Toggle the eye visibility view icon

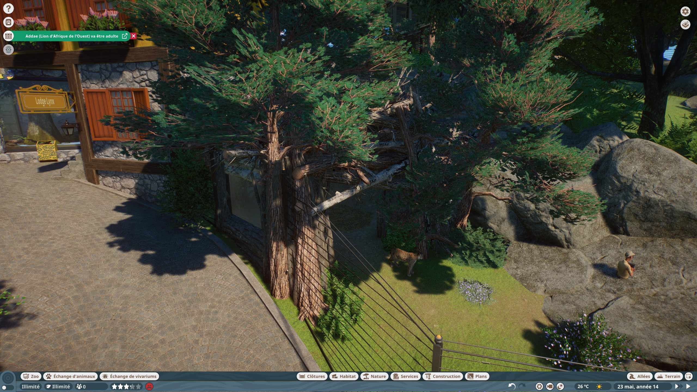point(8,50)
